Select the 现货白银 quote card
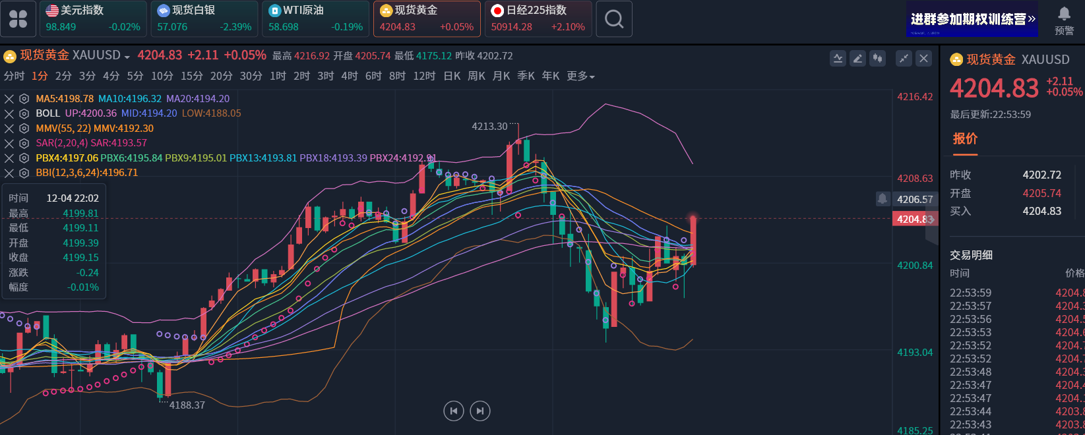1085x435 pixels. [204, 19]
